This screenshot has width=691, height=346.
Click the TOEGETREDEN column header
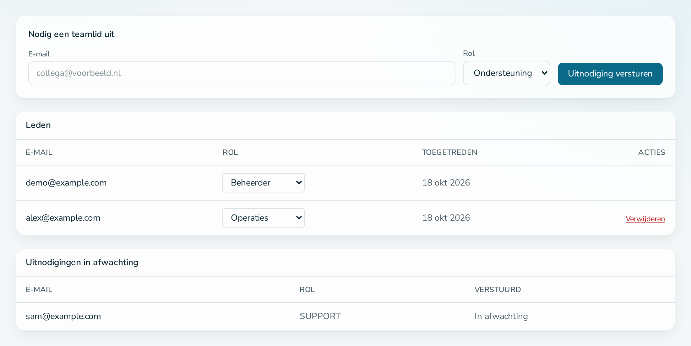point(449,152)
